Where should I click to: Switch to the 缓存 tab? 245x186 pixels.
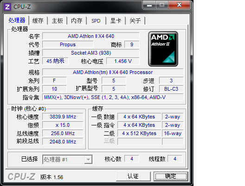point(38,20)
